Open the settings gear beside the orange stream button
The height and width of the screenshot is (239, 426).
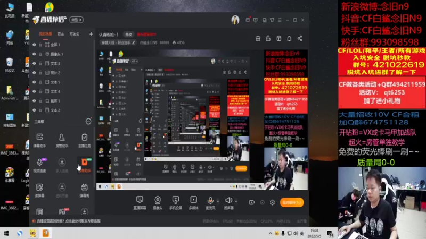(272, 202)
